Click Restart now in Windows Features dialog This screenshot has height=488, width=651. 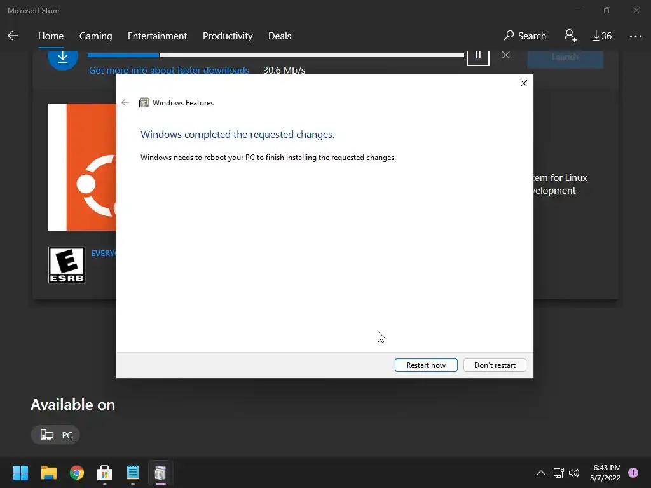coord(426,365)
